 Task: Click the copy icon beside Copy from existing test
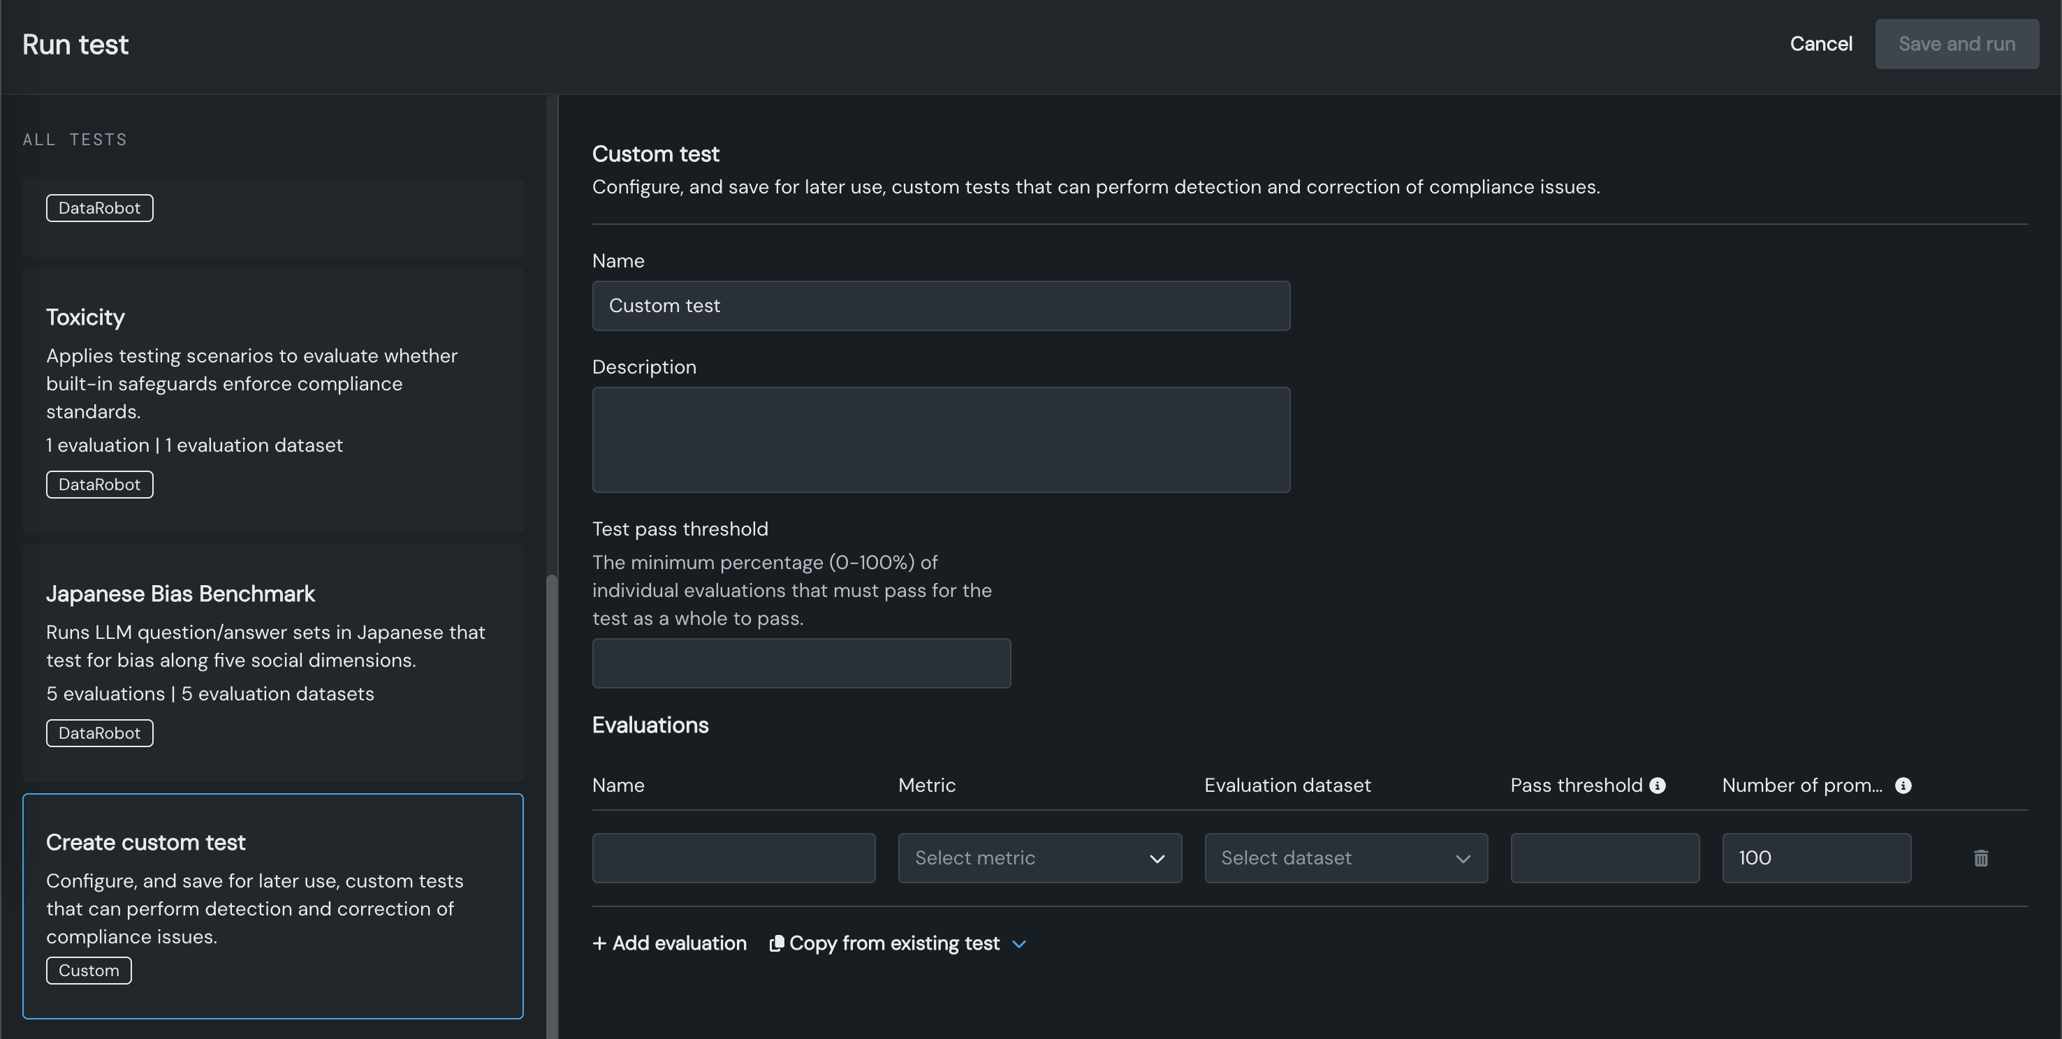[x=775, y=943]
